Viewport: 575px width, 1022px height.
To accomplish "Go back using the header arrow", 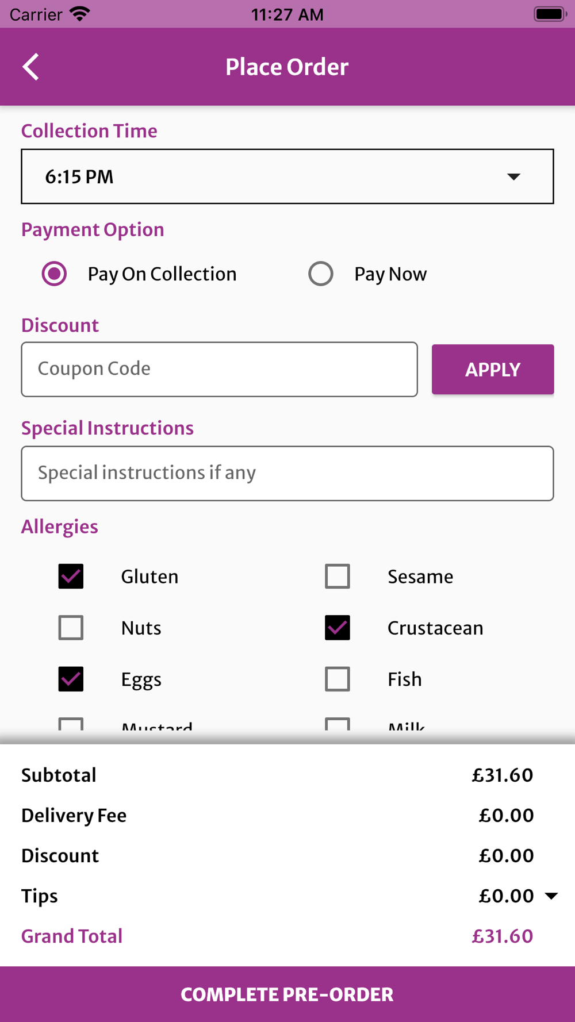I will pyautogui.click(x=31, y=67).
